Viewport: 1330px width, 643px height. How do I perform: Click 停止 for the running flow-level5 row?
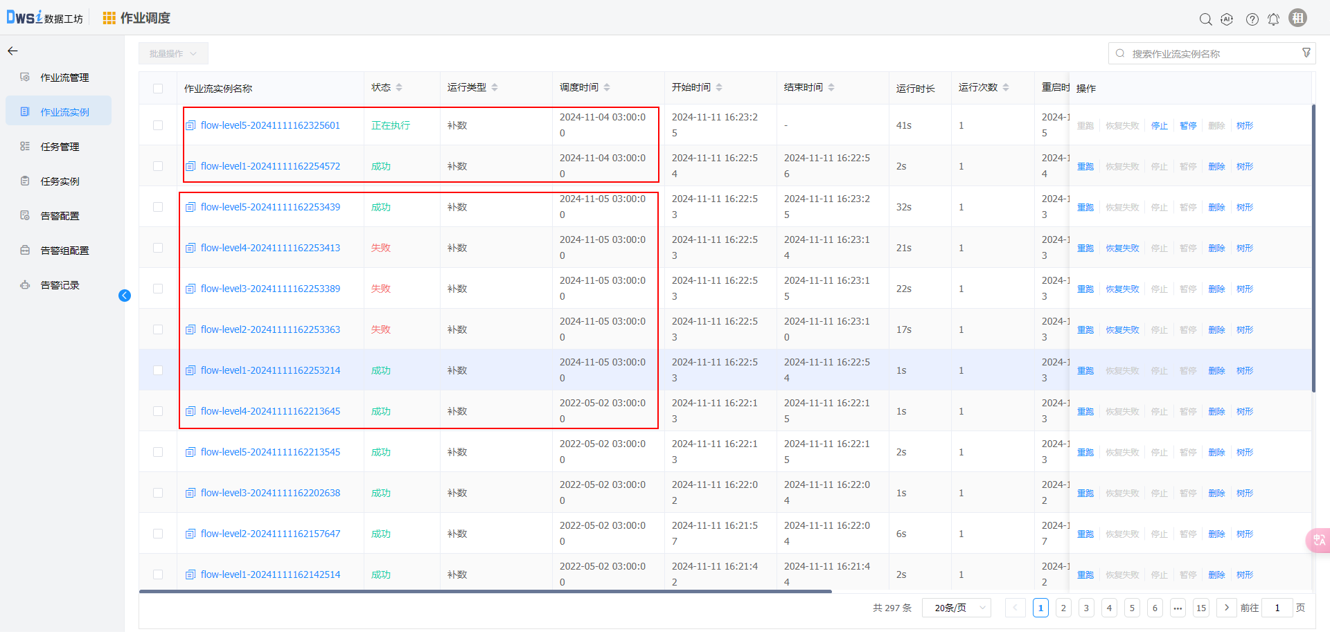(1159, 126)
